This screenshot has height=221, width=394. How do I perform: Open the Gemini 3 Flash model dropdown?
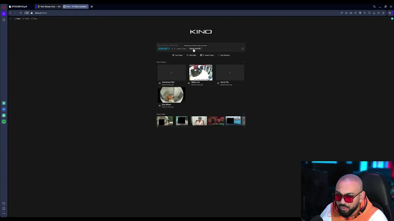pos(182,49)
